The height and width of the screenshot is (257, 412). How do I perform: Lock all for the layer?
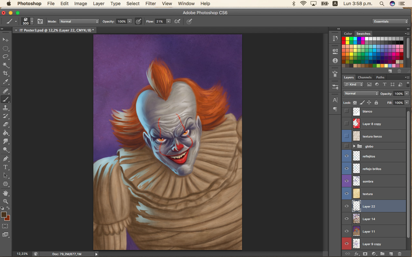[376, 103]
